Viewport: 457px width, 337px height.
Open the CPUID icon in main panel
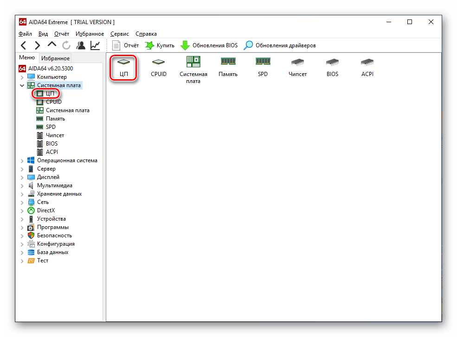158,67
